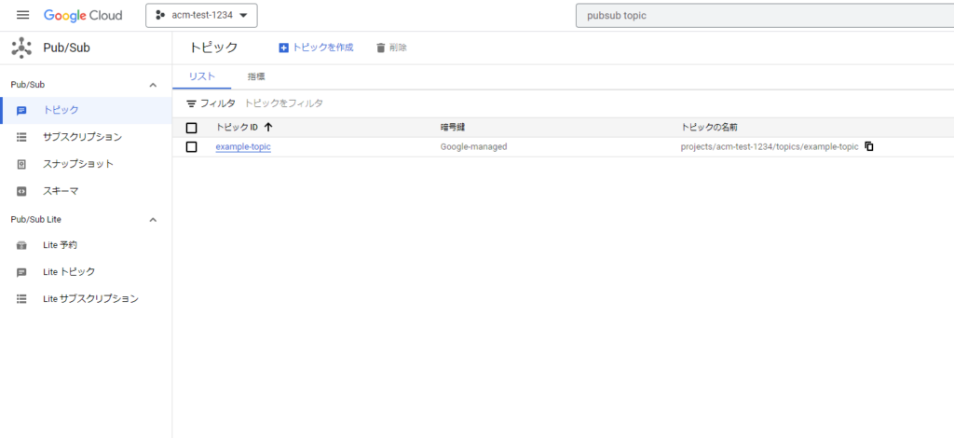954x438 pixels.
Task: Switch to the 指標 tab
Action: point(256,76)
